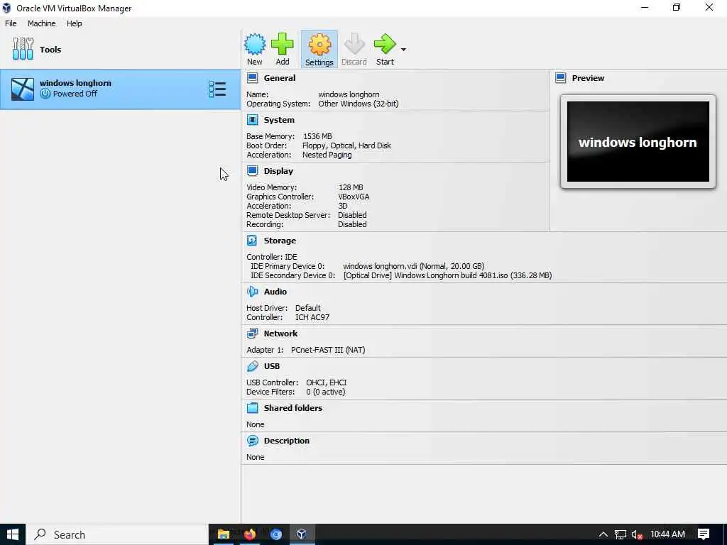The height and width of the screenshot is (545, 727).
Task: Click the Graphics Controller VBoxVGA value
Action: (x=354, y=197)
